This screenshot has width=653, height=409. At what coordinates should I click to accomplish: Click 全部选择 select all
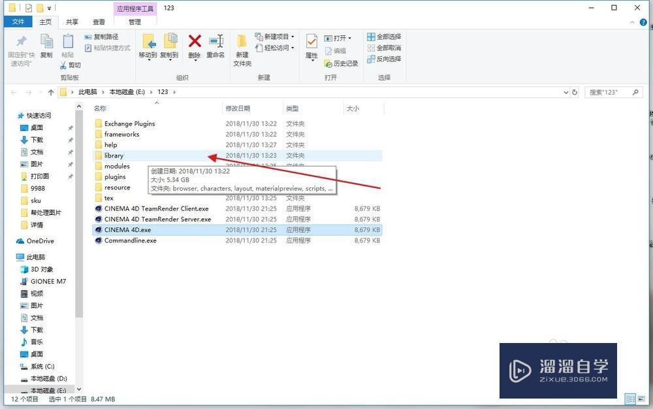(384, 37)
